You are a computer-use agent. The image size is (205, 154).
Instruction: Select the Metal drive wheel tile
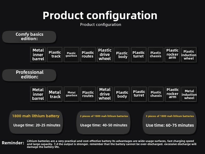tap(105, 94)
